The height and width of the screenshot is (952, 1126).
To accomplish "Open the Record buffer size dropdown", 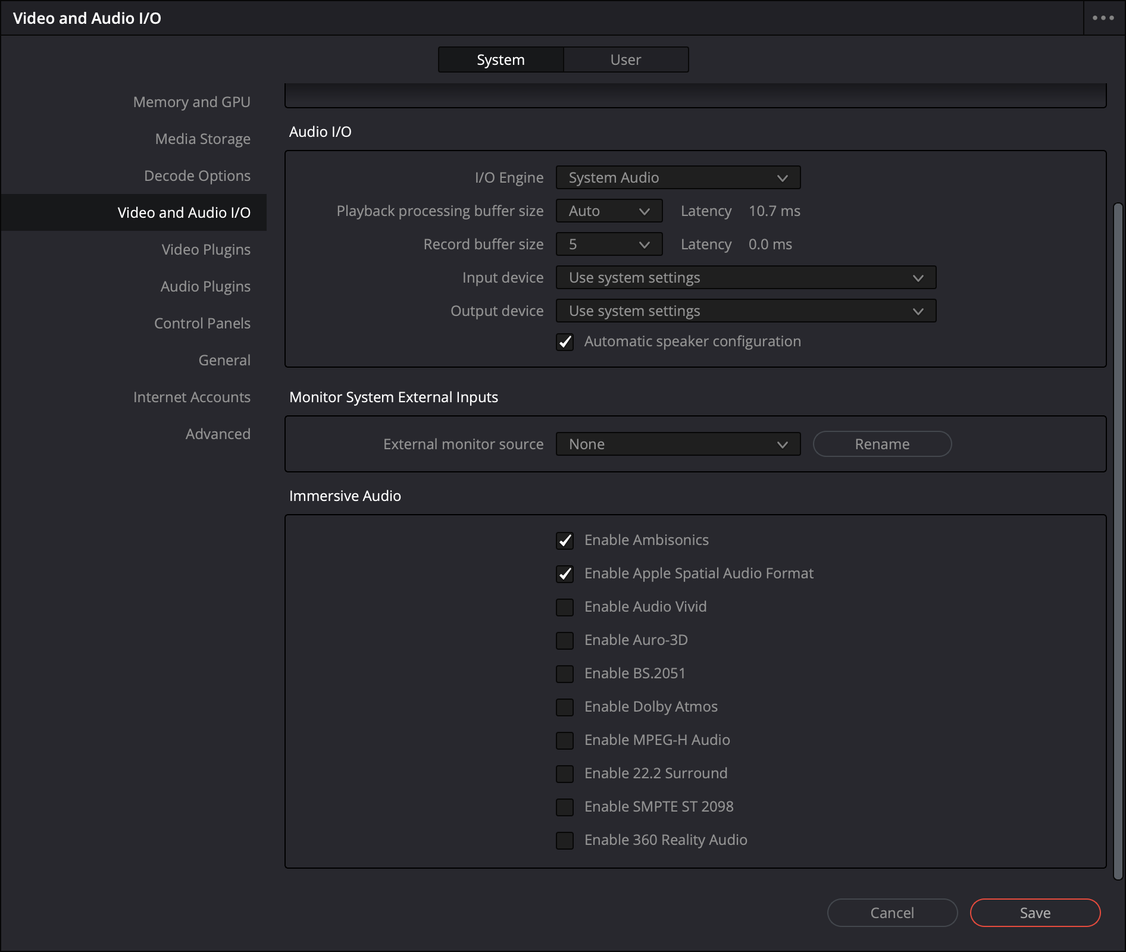I will click(x=609, y=244).
